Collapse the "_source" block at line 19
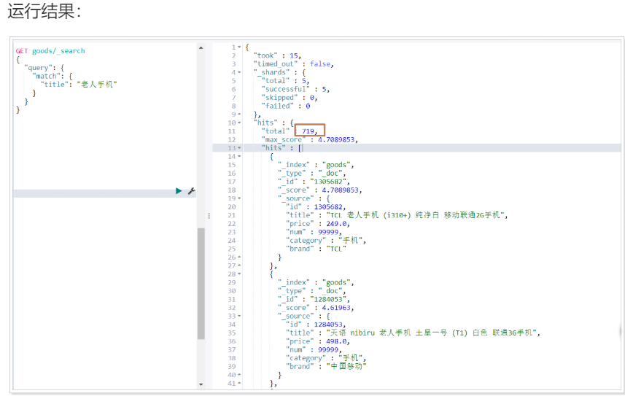This screenshot has height=396, width=625. pos(239,198)
